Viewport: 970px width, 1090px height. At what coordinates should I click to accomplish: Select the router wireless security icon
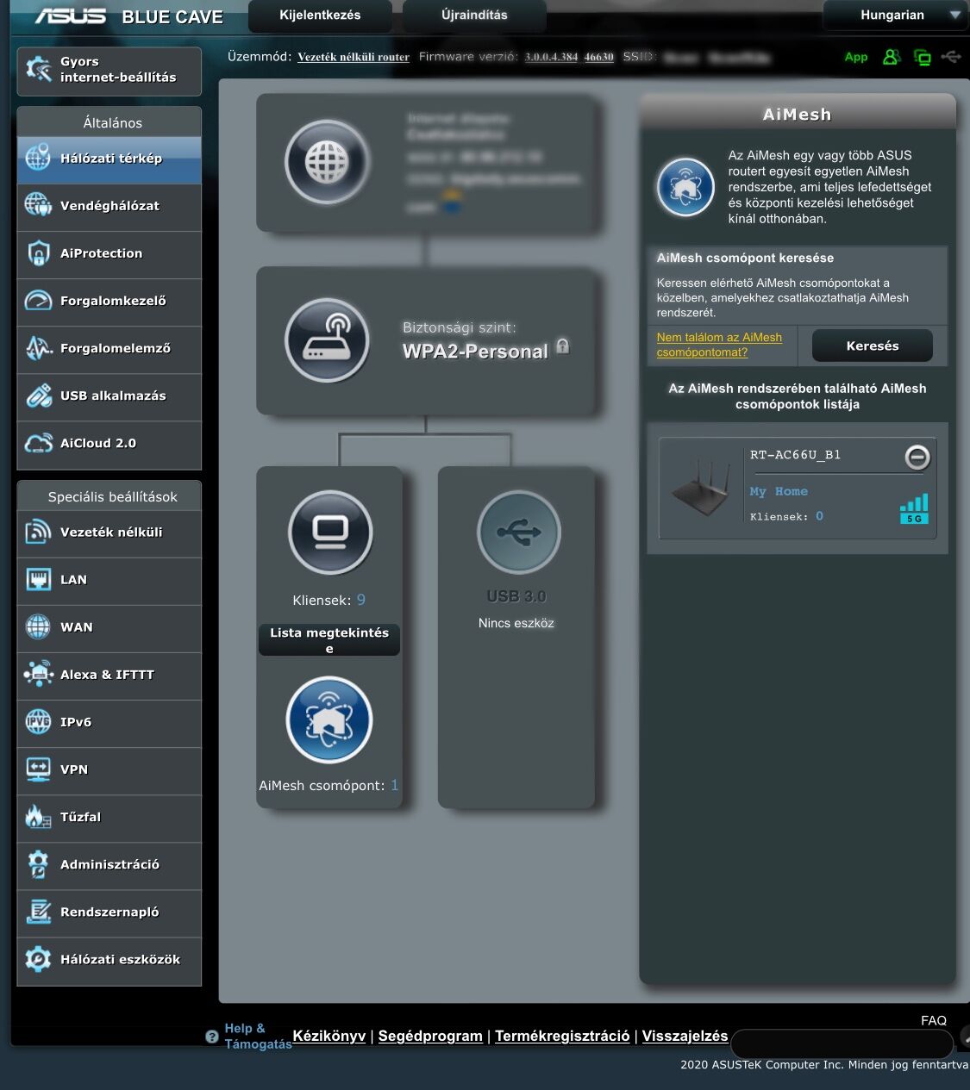click(327, 340)
